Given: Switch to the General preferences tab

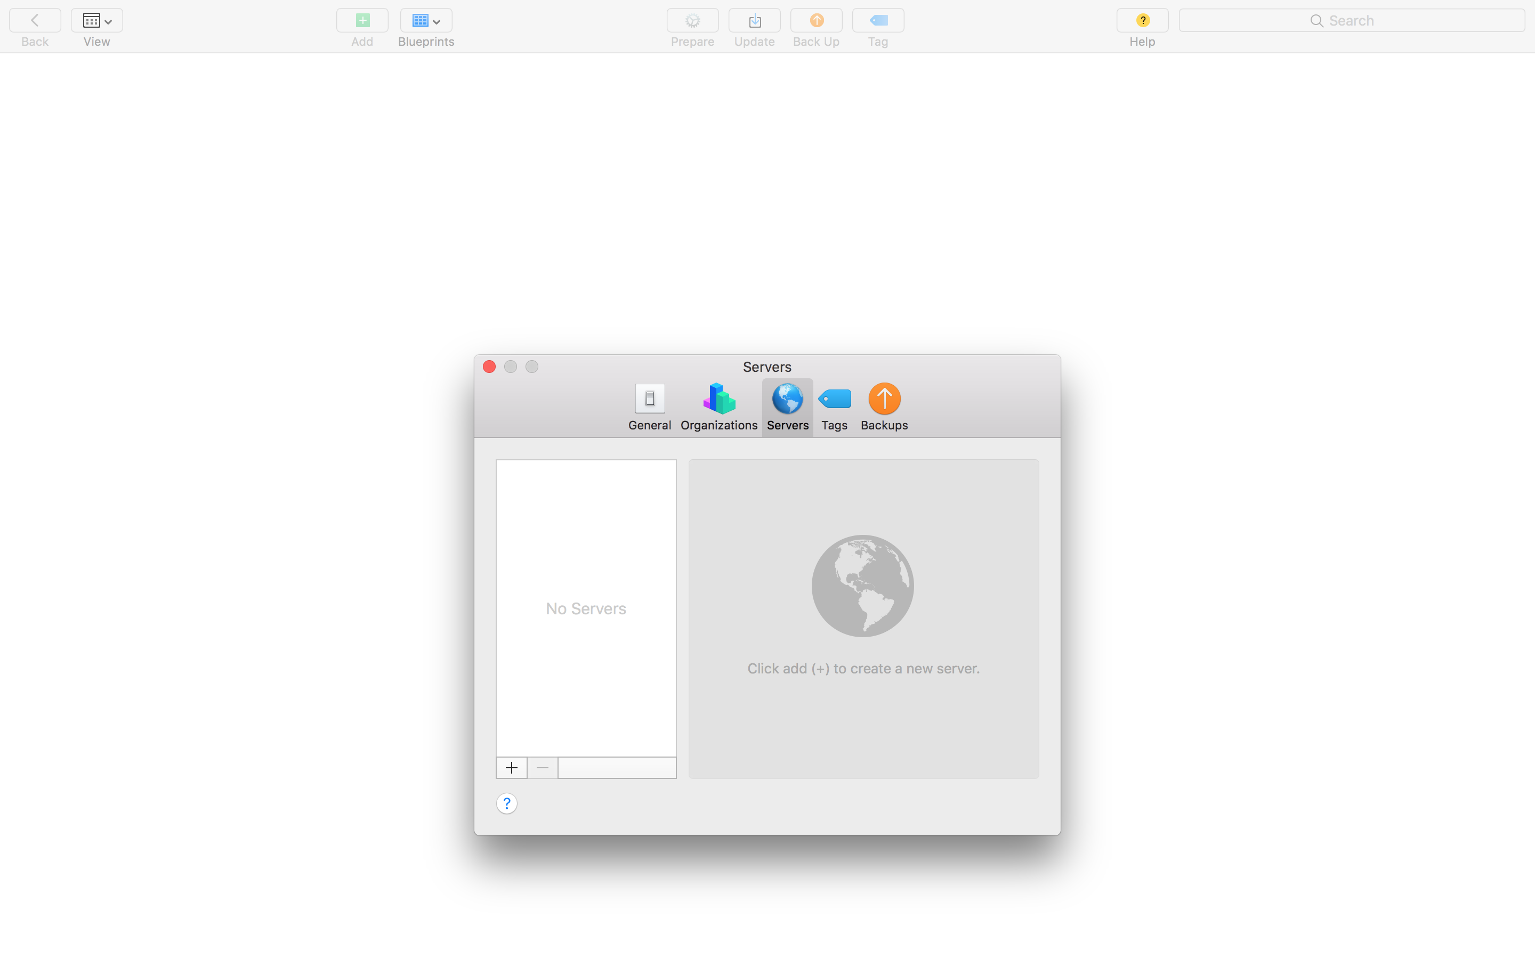Looking at the screenshot, I should [x=650, y=407].
